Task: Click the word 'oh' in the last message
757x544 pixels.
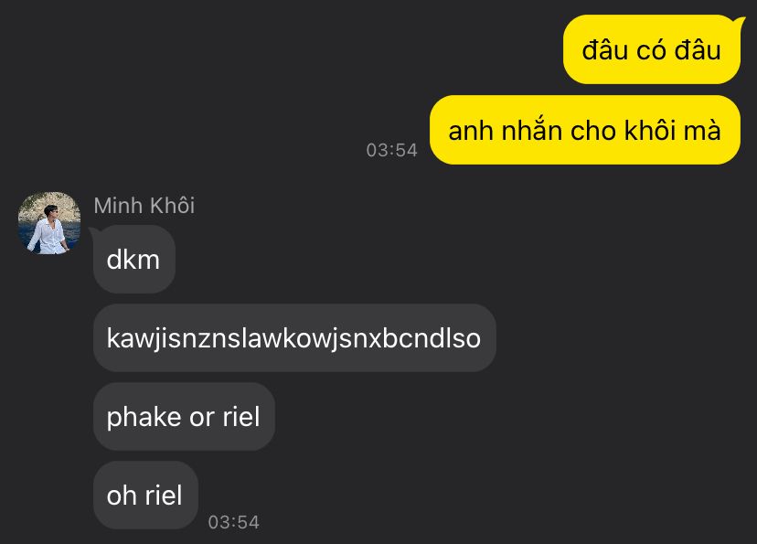Action: (122, 496)
